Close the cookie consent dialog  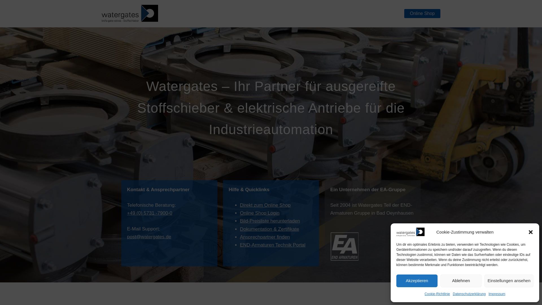pyautogui.click(x=531, y=232)
